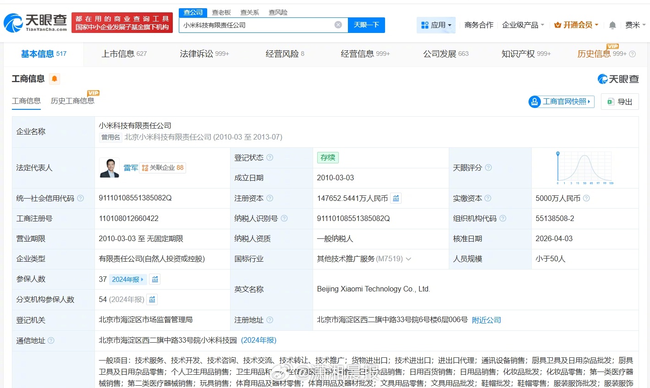Screen dimensions: 650x388
Task: Click the 天眼查 logo above 工商官网快照
Action: pos(617,79)
